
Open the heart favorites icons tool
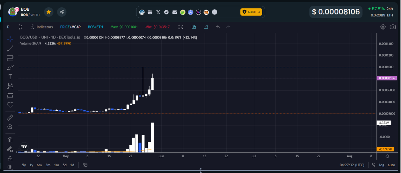[x=10, y=105]
